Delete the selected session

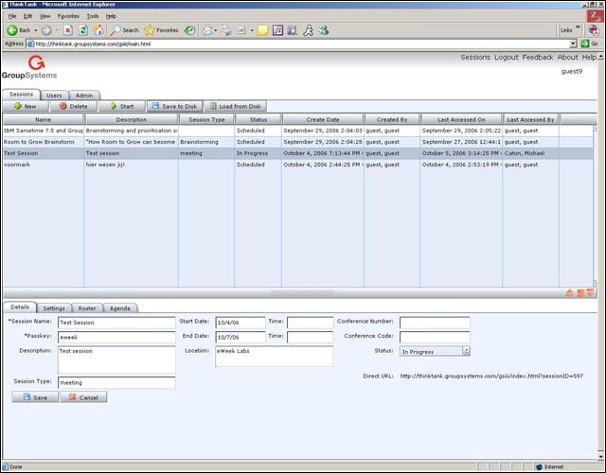pos(74,106)
